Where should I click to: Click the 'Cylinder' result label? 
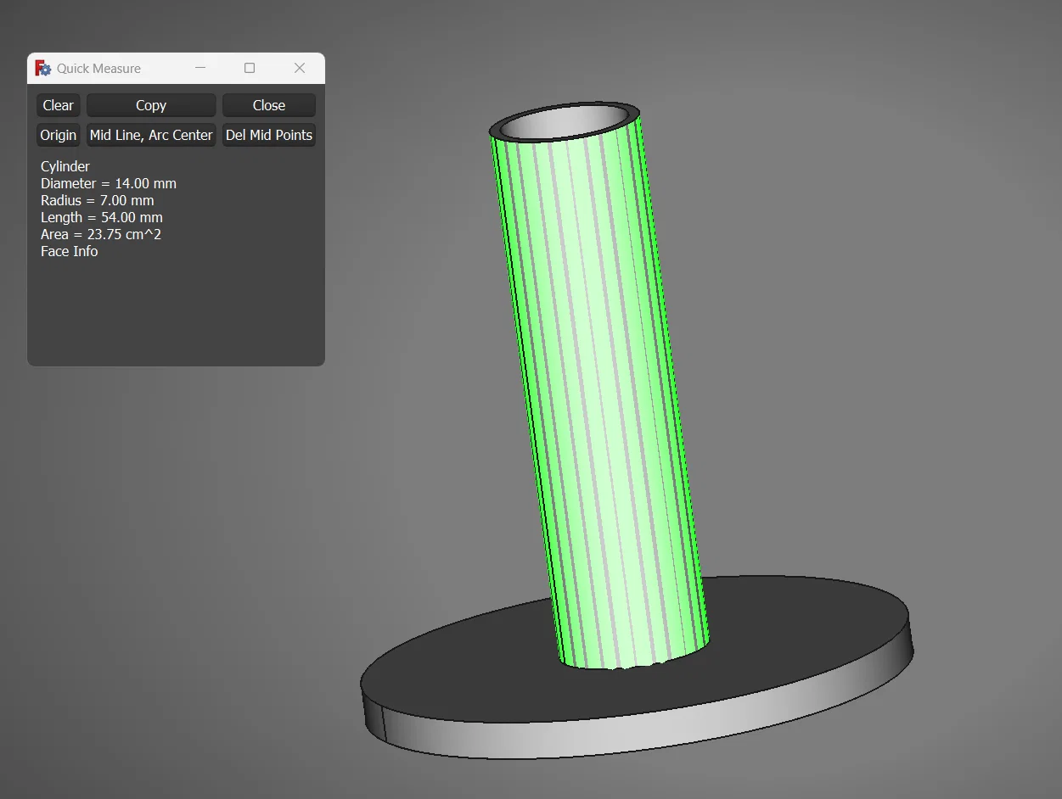65,166
